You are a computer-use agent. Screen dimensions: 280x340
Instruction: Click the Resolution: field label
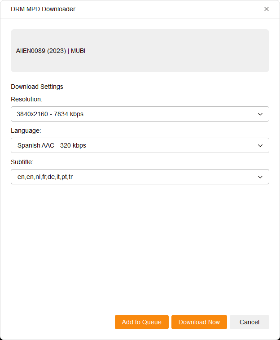pyautogui.click(x=26, y=99)
